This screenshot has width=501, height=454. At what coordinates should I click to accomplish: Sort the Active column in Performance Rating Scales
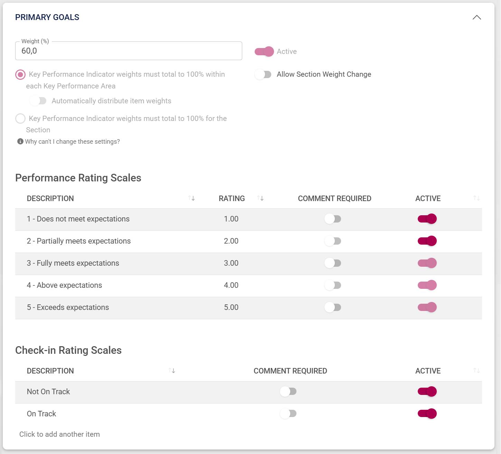coord(476,198)
